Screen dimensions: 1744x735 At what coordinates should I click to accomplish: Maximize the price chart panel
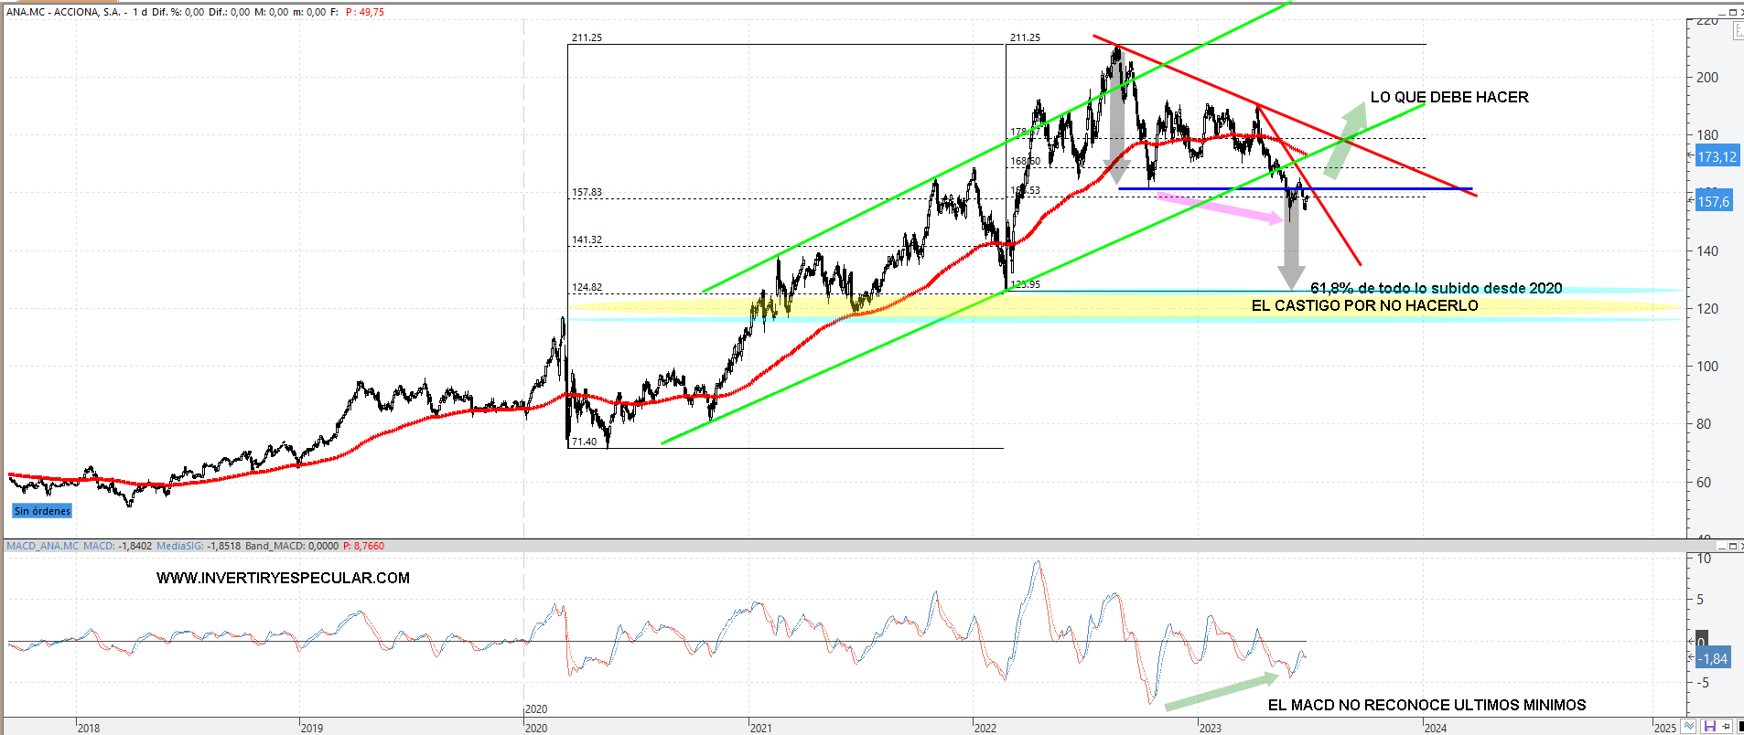click(1732, 12)
